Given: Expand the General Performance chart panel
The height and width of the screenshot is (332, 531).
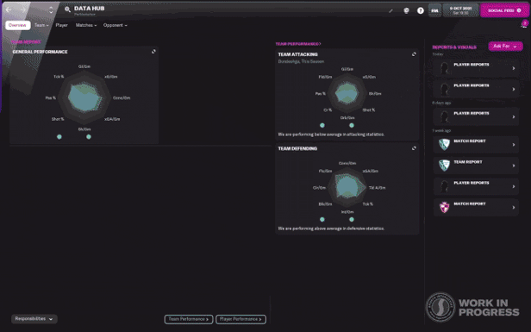Looking at the screenshot, I should [153, 52].
